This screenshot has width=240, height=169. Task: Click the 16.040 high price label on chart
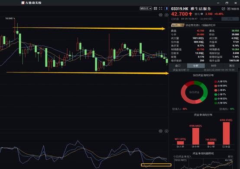pos(9,18)
